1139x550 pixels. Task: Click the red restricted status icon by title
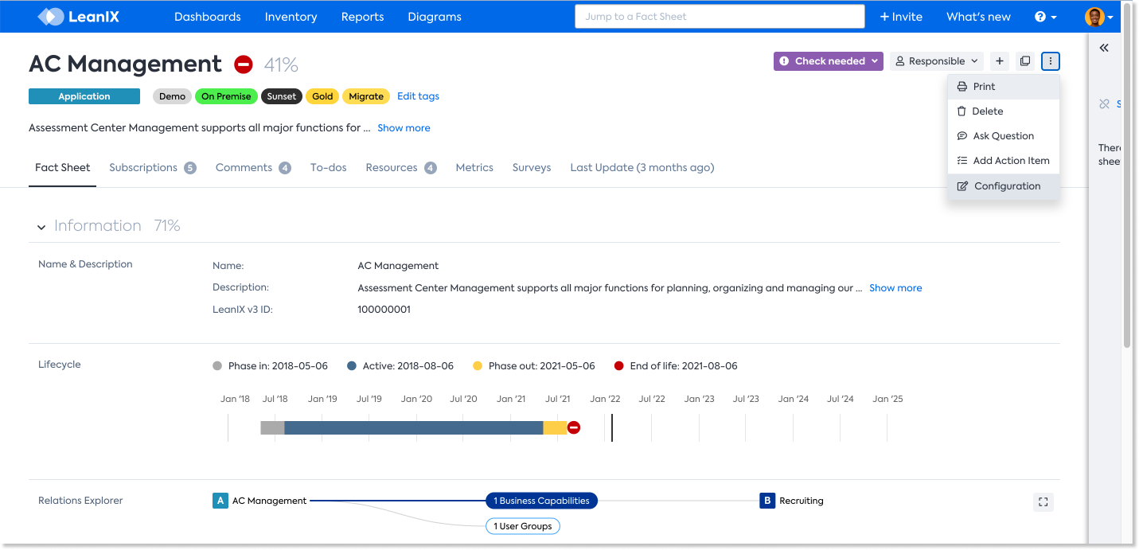pos(244,64)
